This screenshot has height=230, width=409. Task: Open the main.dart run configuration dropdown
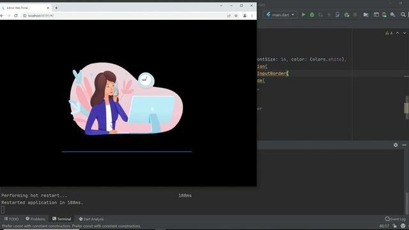[281, 15]
